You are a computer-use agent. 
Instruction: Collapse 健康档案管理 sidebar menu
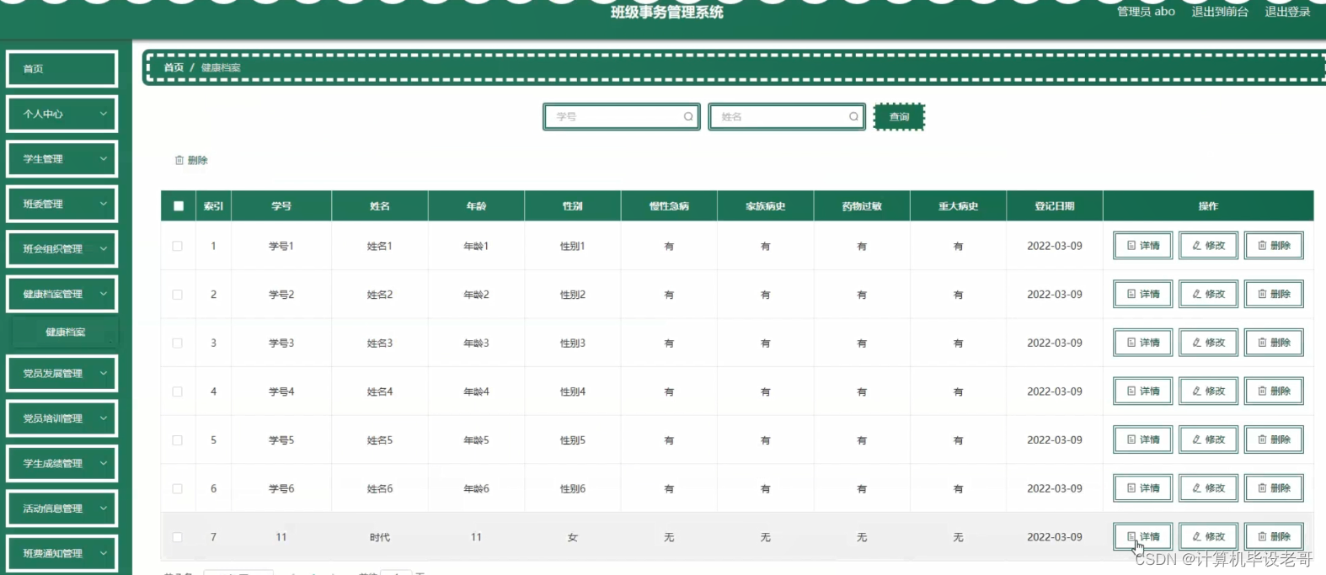61,294
